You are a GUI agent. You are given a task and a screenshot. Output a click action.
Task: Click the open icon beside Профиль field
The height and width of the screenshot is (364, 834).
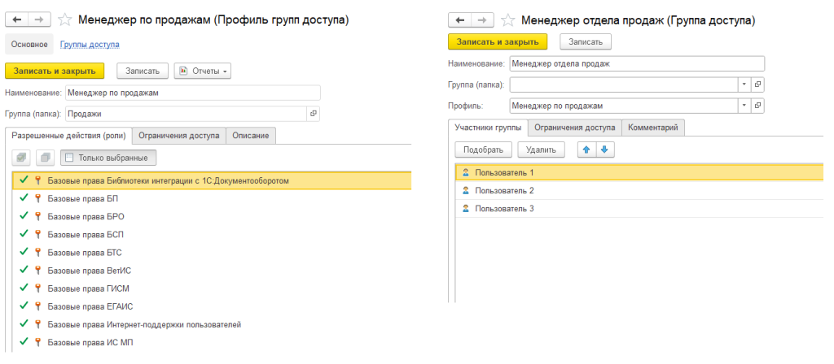coord(757,106)
